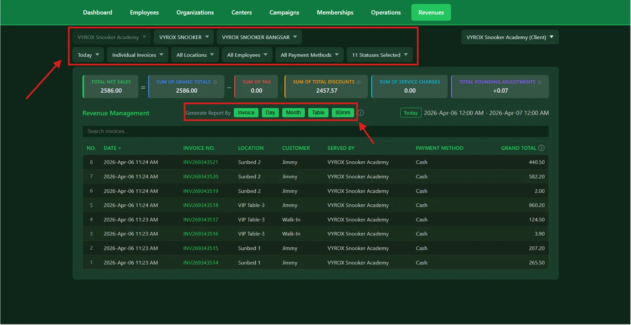Open invoice INV269343521
The image size is (631, 325).
(201, 162)
